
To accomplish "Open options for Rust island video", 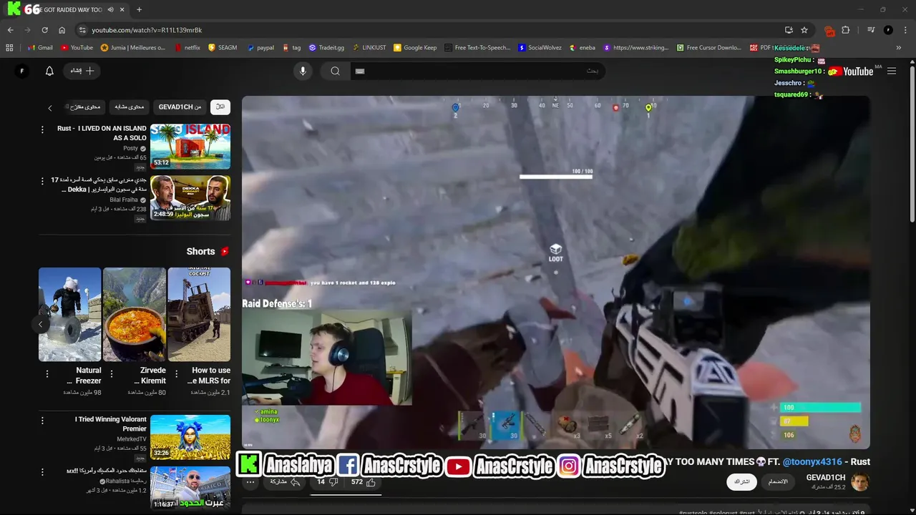I will (42, 129).
